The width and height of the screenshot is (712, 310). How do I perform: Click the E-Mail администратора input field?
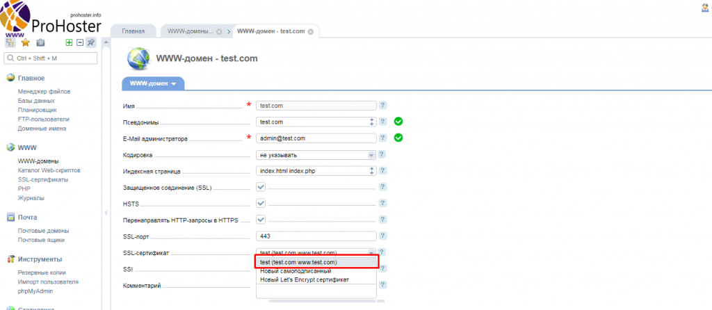pos(316,138)
